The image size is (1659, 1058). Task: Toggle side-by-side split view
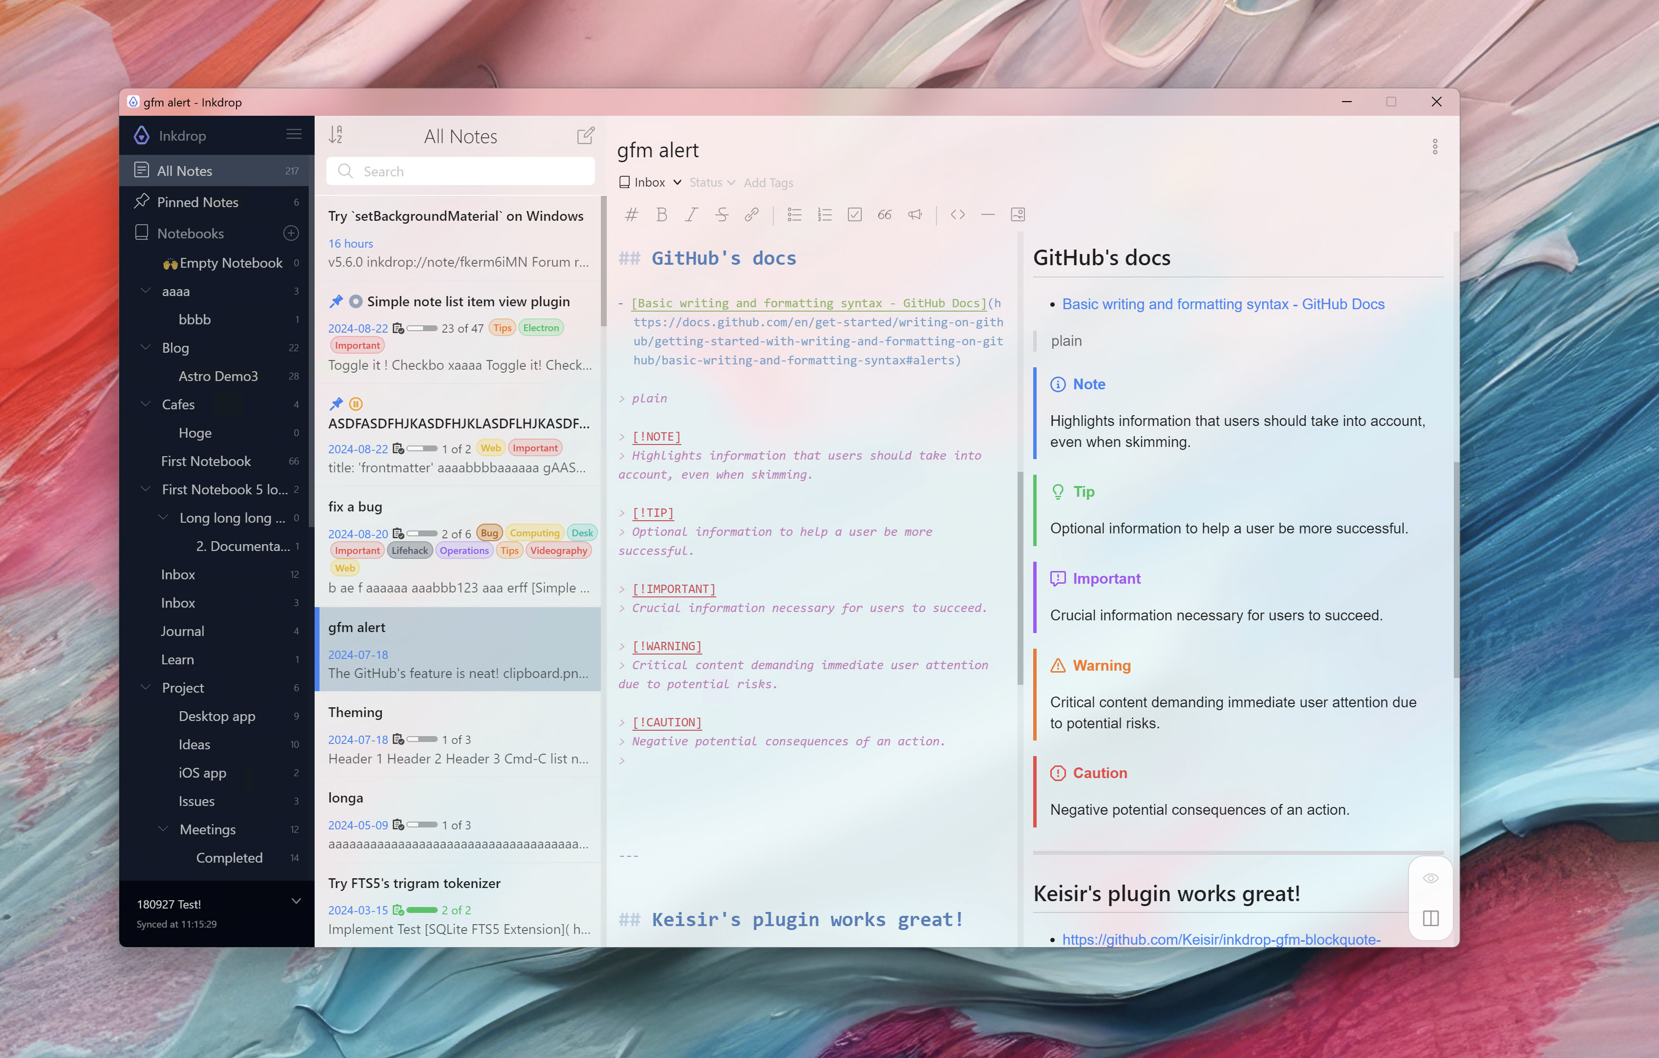(1430, 918)
